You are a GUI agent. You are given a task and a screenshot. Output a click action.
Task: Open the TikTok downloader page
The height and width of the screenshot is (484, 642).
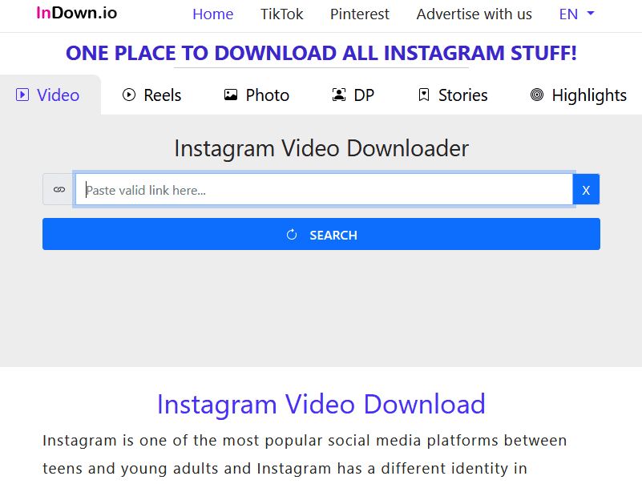[281, 14]
